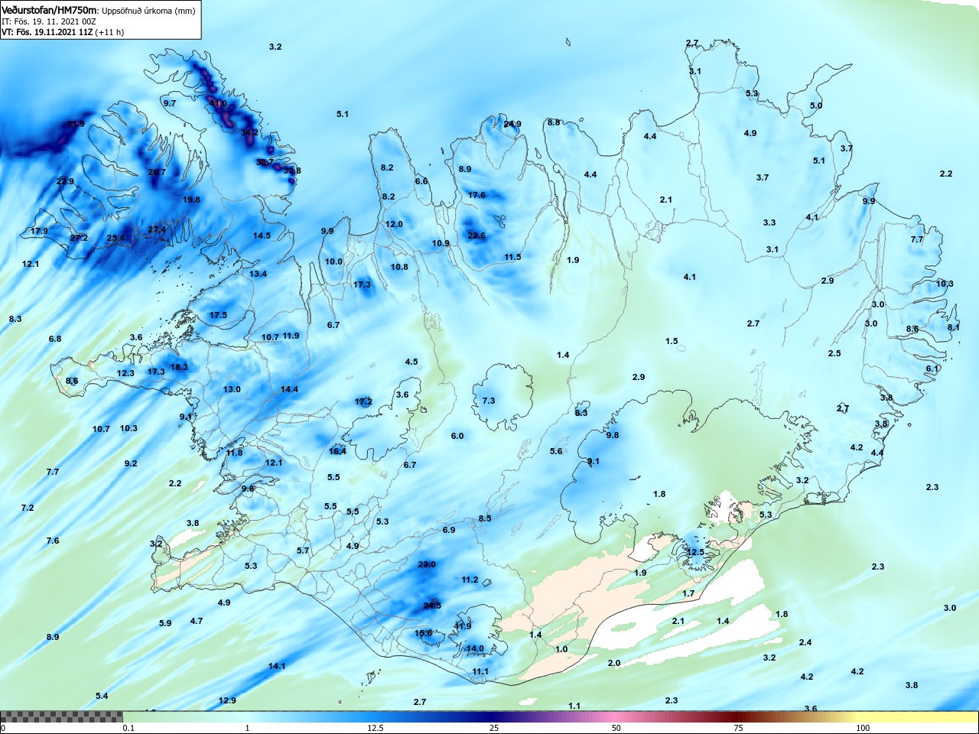Select the 23.0 precipitation value
The height and width of the screenshot is (734, 979).
point(427,564)
